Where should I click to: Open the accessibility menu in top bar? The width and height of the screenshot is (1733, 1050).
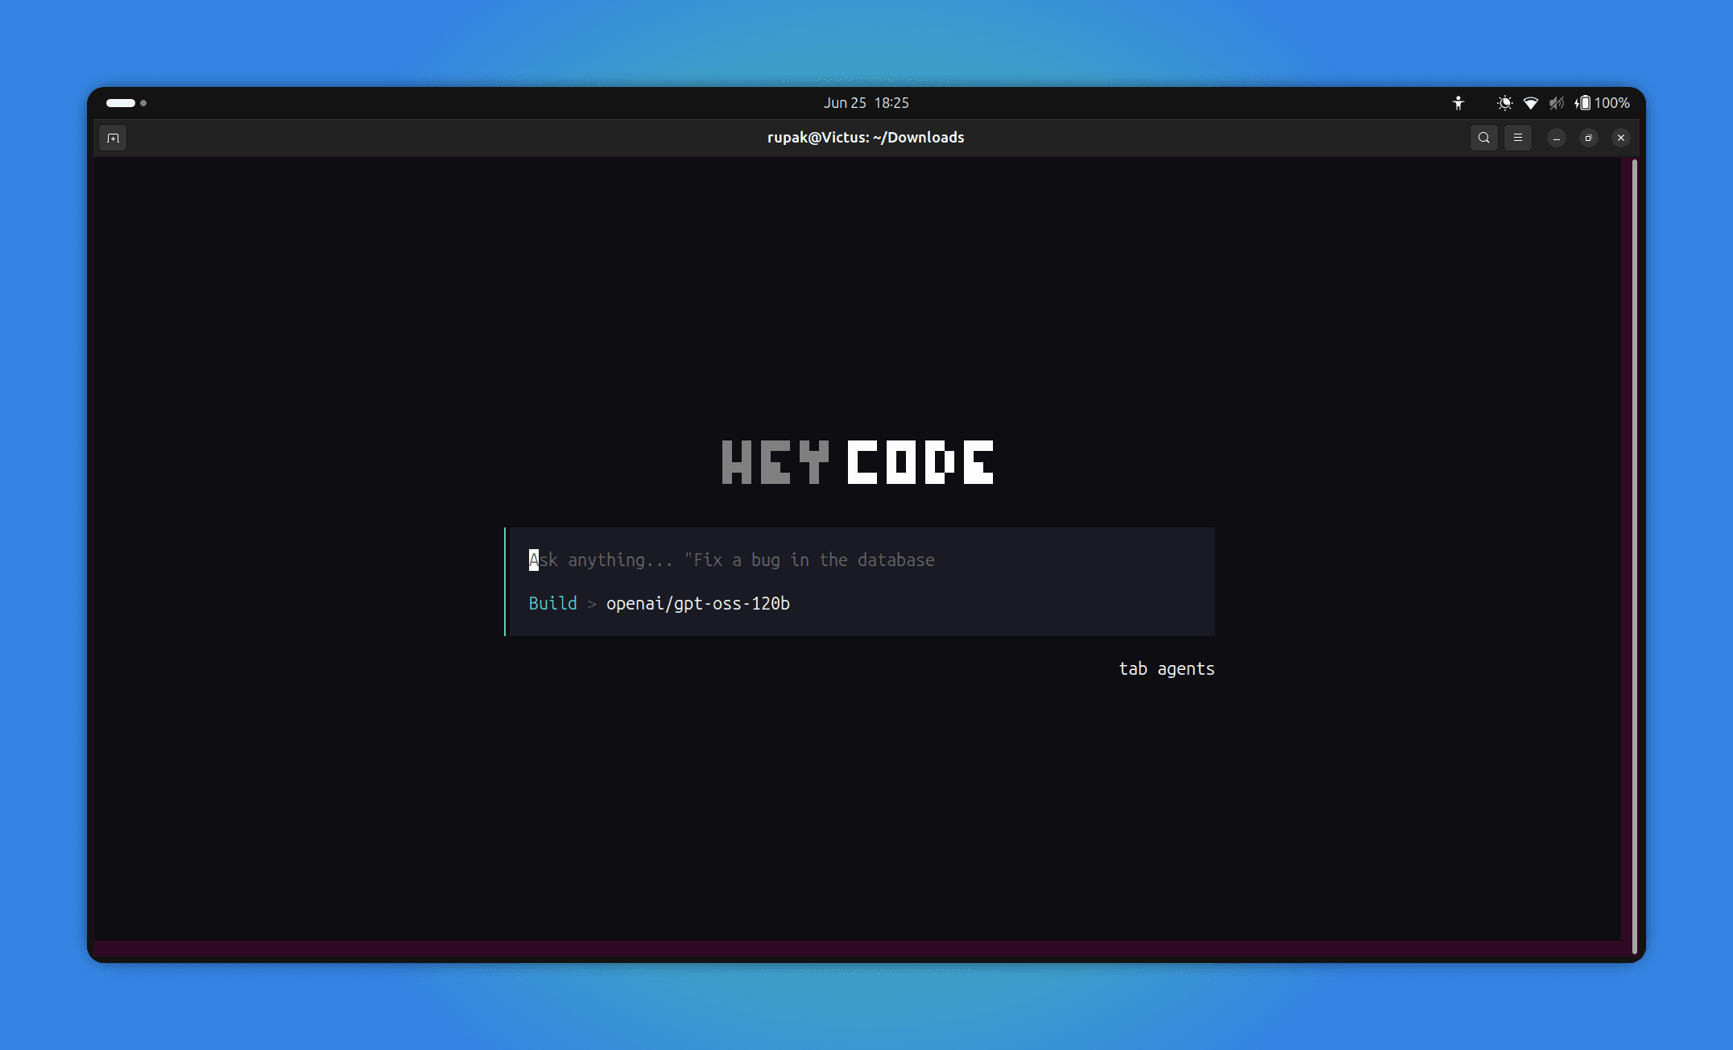[x=1458, y=103]
